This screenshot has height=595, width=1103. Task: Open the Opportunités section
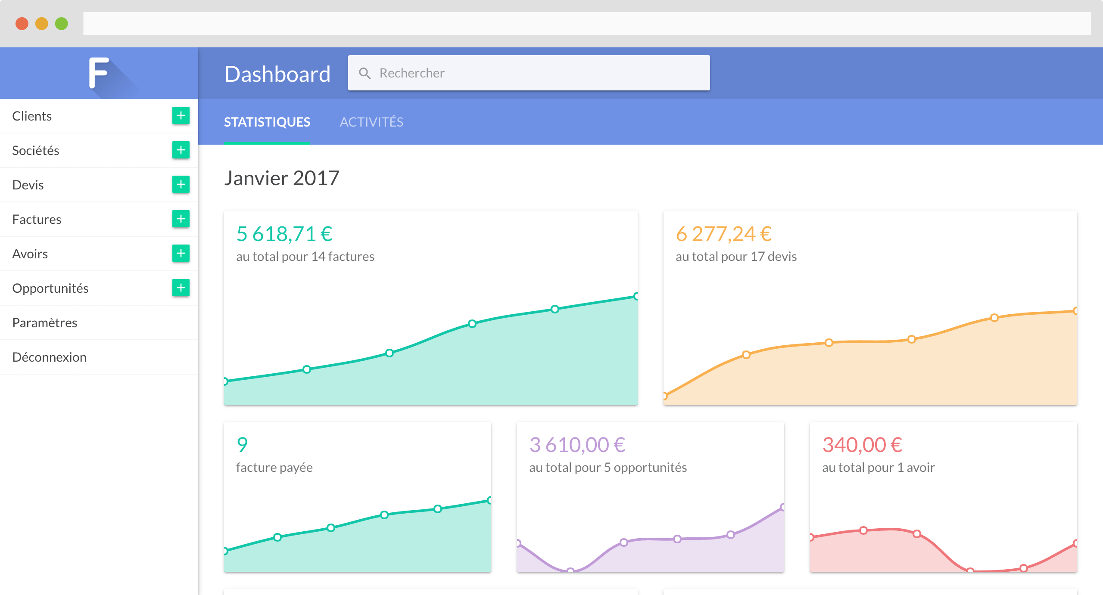tap(99, 288)
